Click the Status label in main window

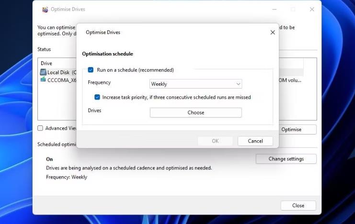(x=44, y=49)
